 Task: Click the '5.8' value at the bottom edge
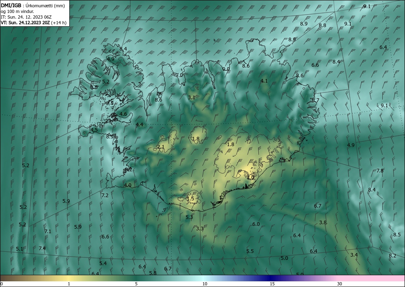[x=153, y=273]
